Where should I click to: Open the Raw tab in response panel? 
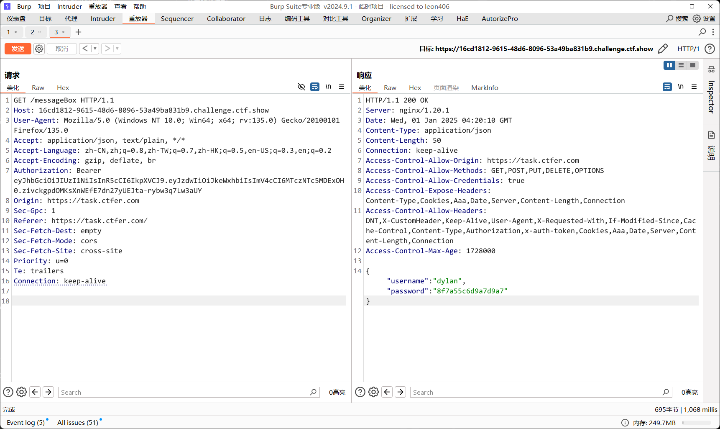(390, 88)
